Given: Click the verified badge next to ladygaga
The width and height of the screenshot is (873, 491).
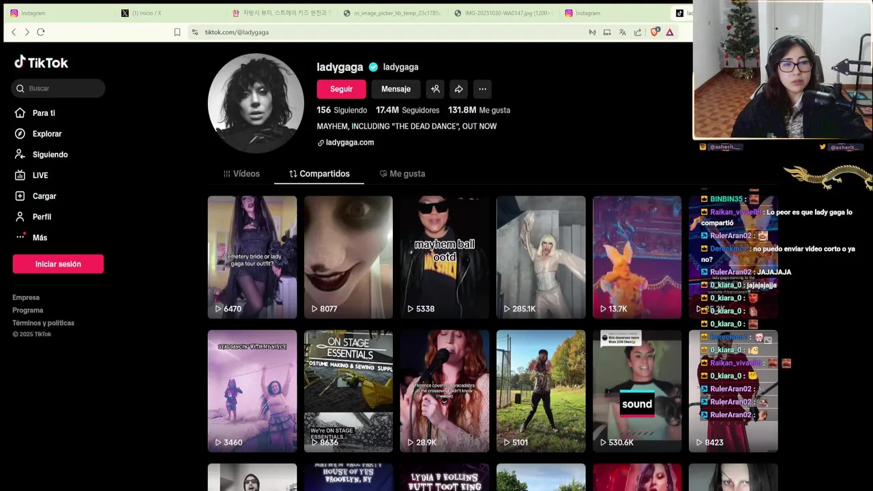Looking at the screenshot, I should pos(373,67).
